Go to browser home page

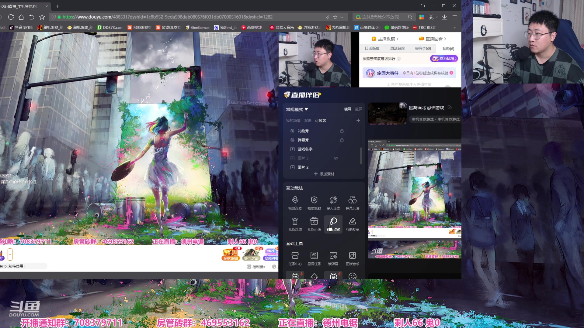pyautogui.click(x=21, y=17)
